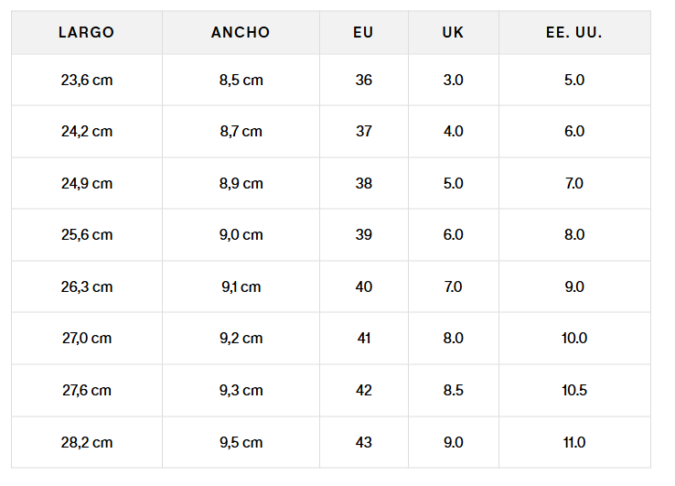Screen dimensions: 675x486
Task: Click the ANCHO column header
Action: pyautogui.click(x=241, y=32)
